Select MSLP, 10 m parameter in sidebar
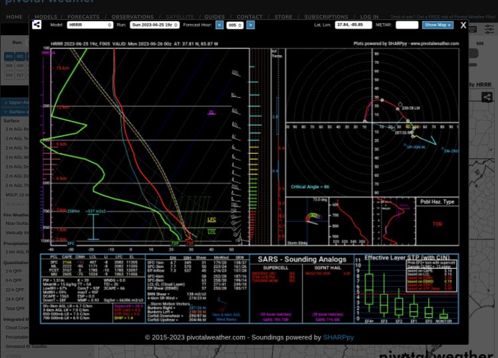This screenshot has width=498, height=358. (17, 194)
